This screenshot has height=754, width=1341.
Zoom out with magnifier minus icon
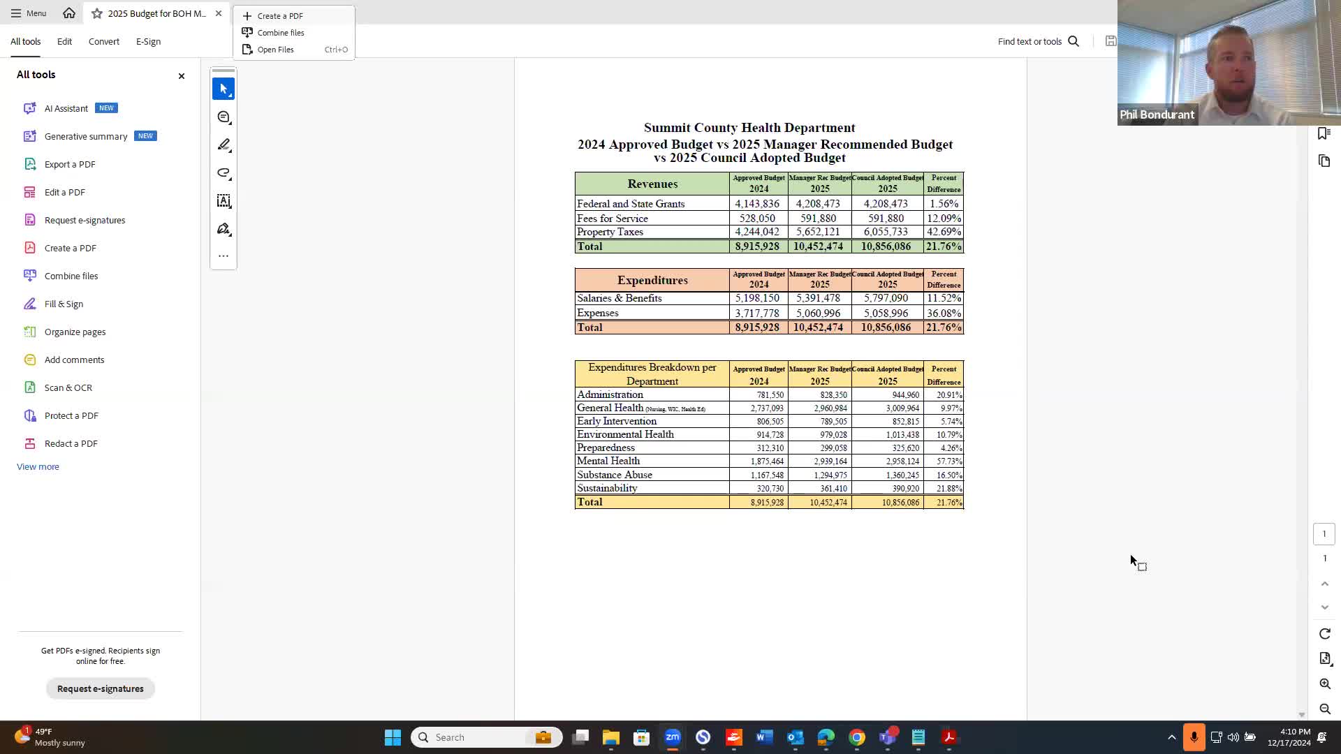(1325, 709)
